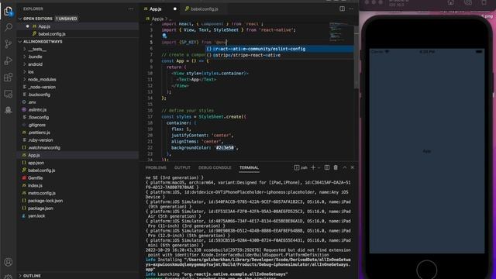Open the Run and Debug view
This screenshot has width=496, height=279.
9,60
